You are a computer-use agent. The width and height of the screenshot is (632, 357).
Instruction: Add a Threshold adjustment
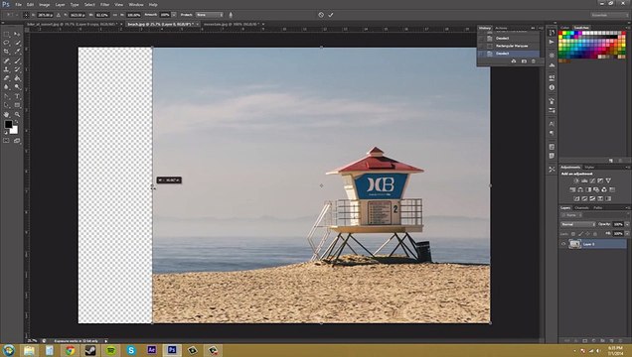592,198
